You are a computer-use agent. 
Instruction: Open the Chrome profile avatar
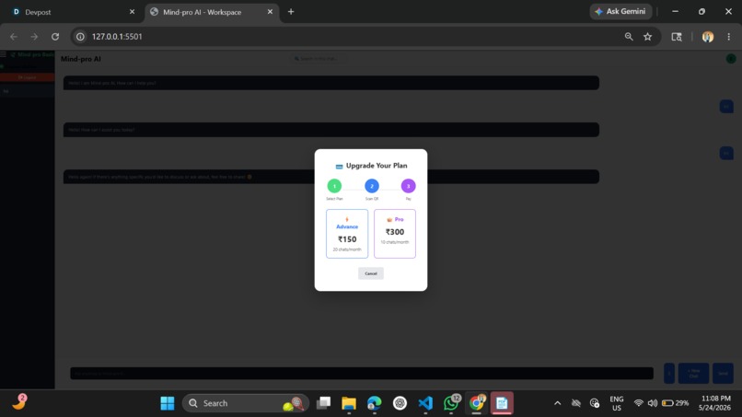pyautogui.click(x=707, y=37)
